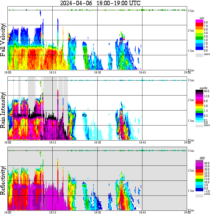Click the 18:00 time label under Fall Velocity
Screen dimensions: 212x217
[7, 72]
